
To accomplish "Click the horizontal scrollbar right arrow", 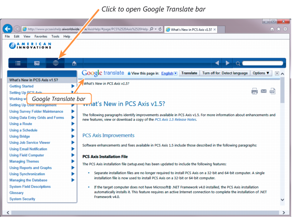I will point(284,212).
